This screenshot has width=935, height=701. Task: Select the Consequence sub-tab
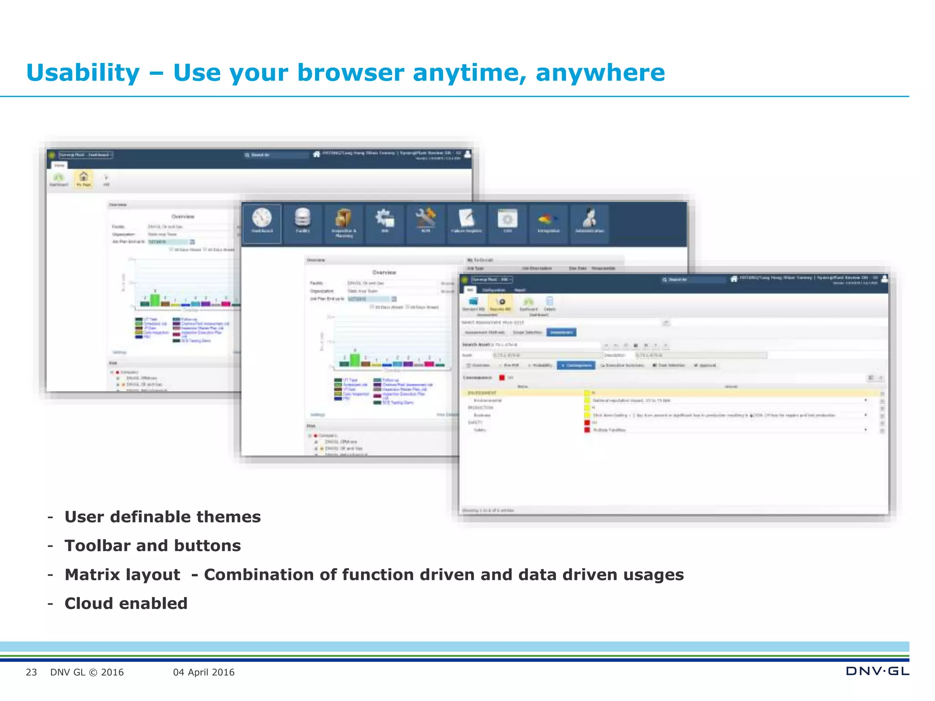(577, 365)
